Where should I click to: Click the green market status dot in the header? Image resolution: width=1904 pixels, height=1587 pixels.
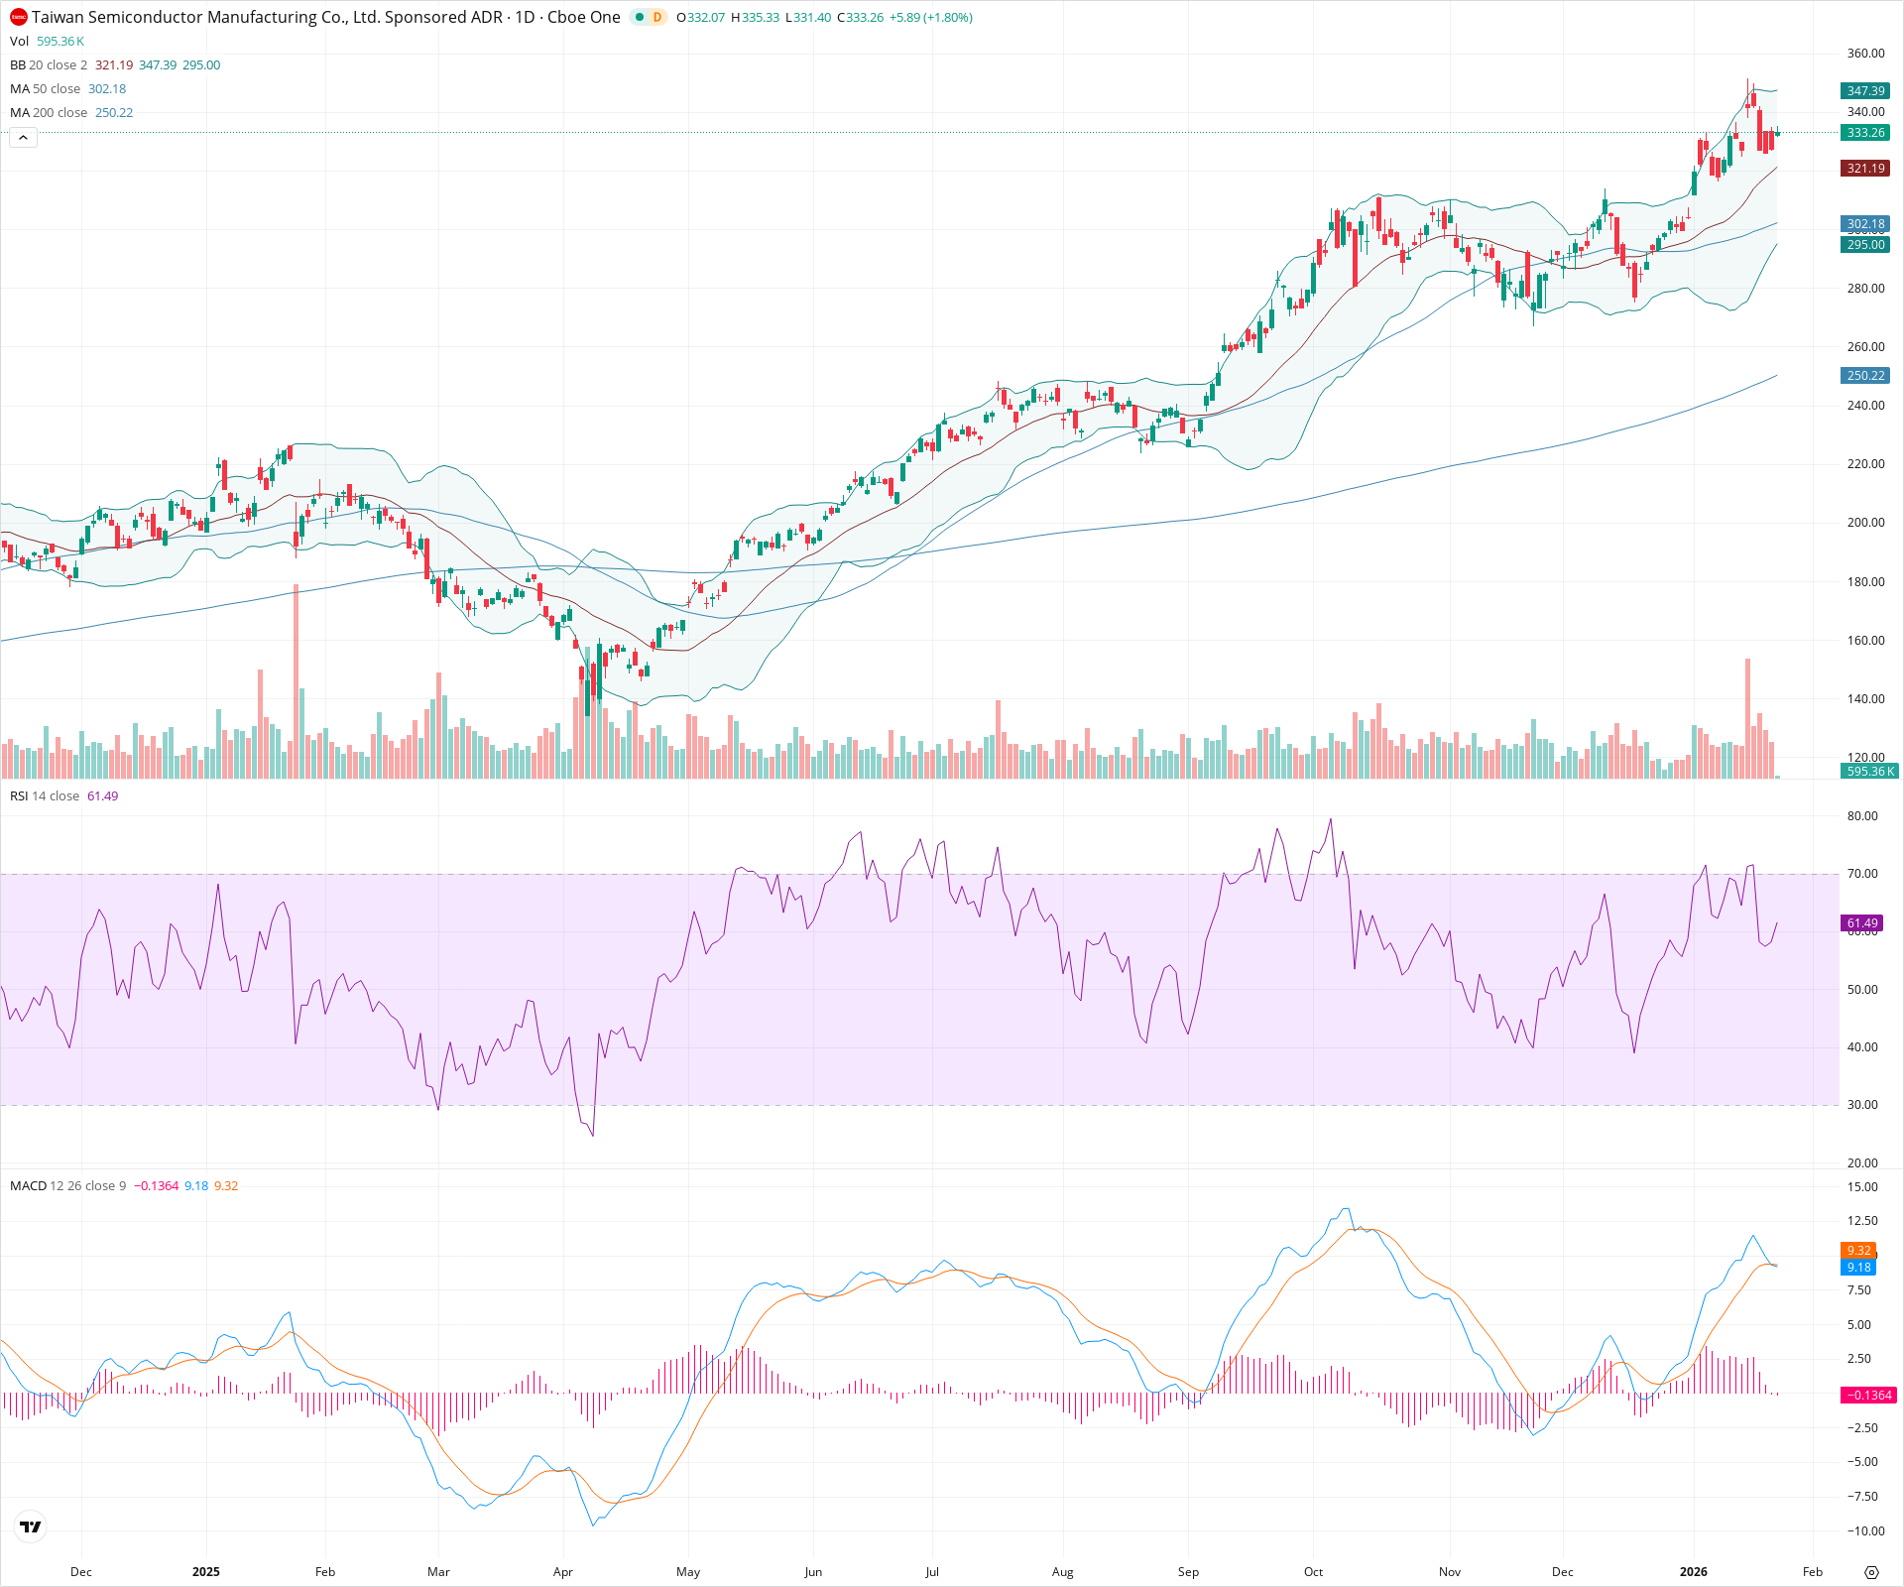tap(640, 17)
